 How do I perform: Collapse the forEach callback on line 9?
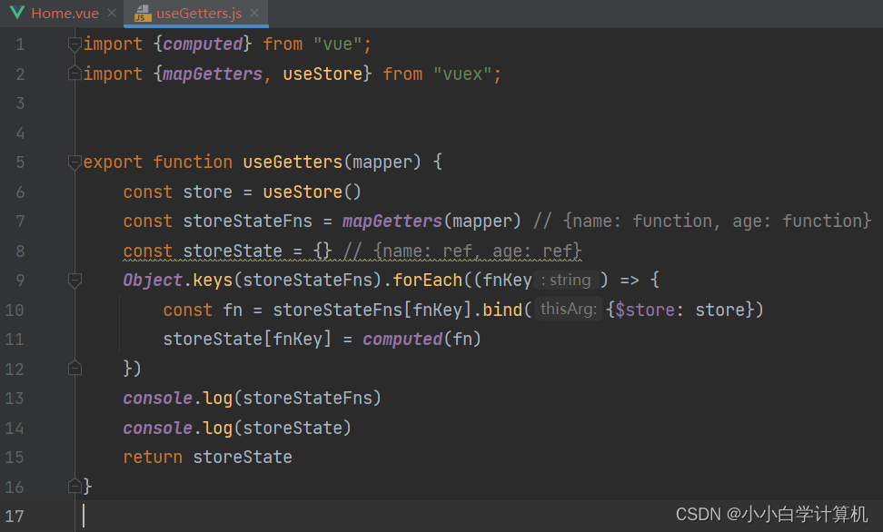point(74,280)
